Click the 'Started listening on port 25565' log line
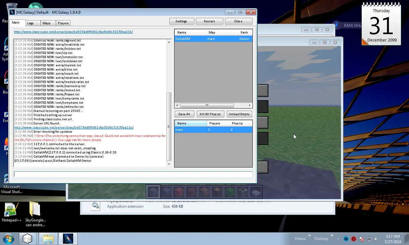Viewport: 409px width, 245px height. click(x=49, y=111)
